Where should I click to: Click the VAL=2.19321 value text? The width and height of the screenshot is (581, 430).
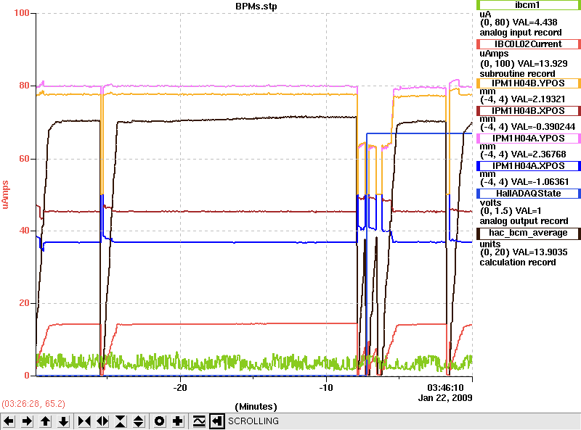click(x=538, y=99)
